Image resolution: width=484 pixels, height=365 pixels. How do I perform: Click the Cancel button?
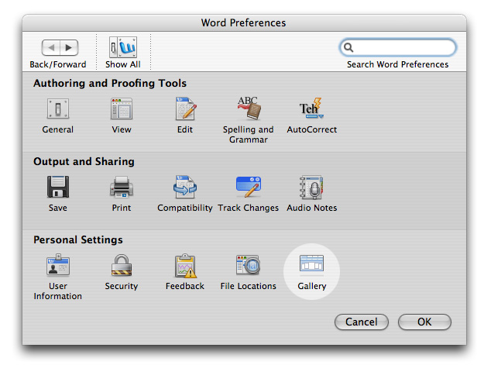pos(362,322)
